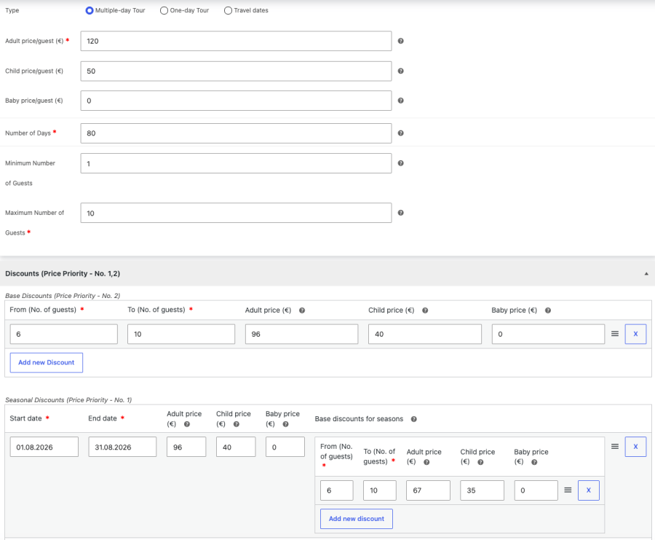655x540 pixels.
Task: Edit nested season Adult price field showing 67
Action: tap(428, 490)
